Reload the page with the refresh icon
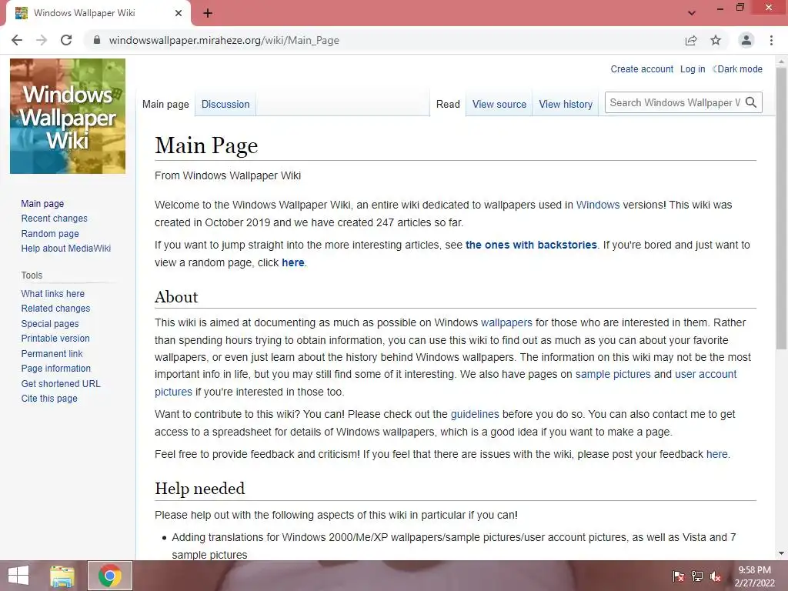 coord(66,40)
